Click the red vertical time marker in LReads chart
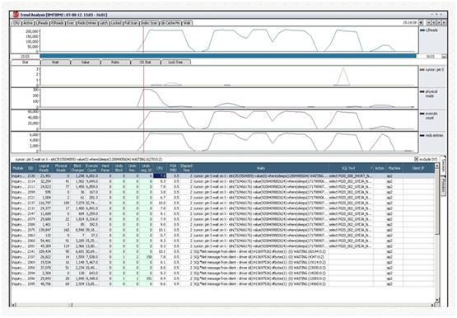This screenshot has width=457, height=318. [x=143, y=40]
